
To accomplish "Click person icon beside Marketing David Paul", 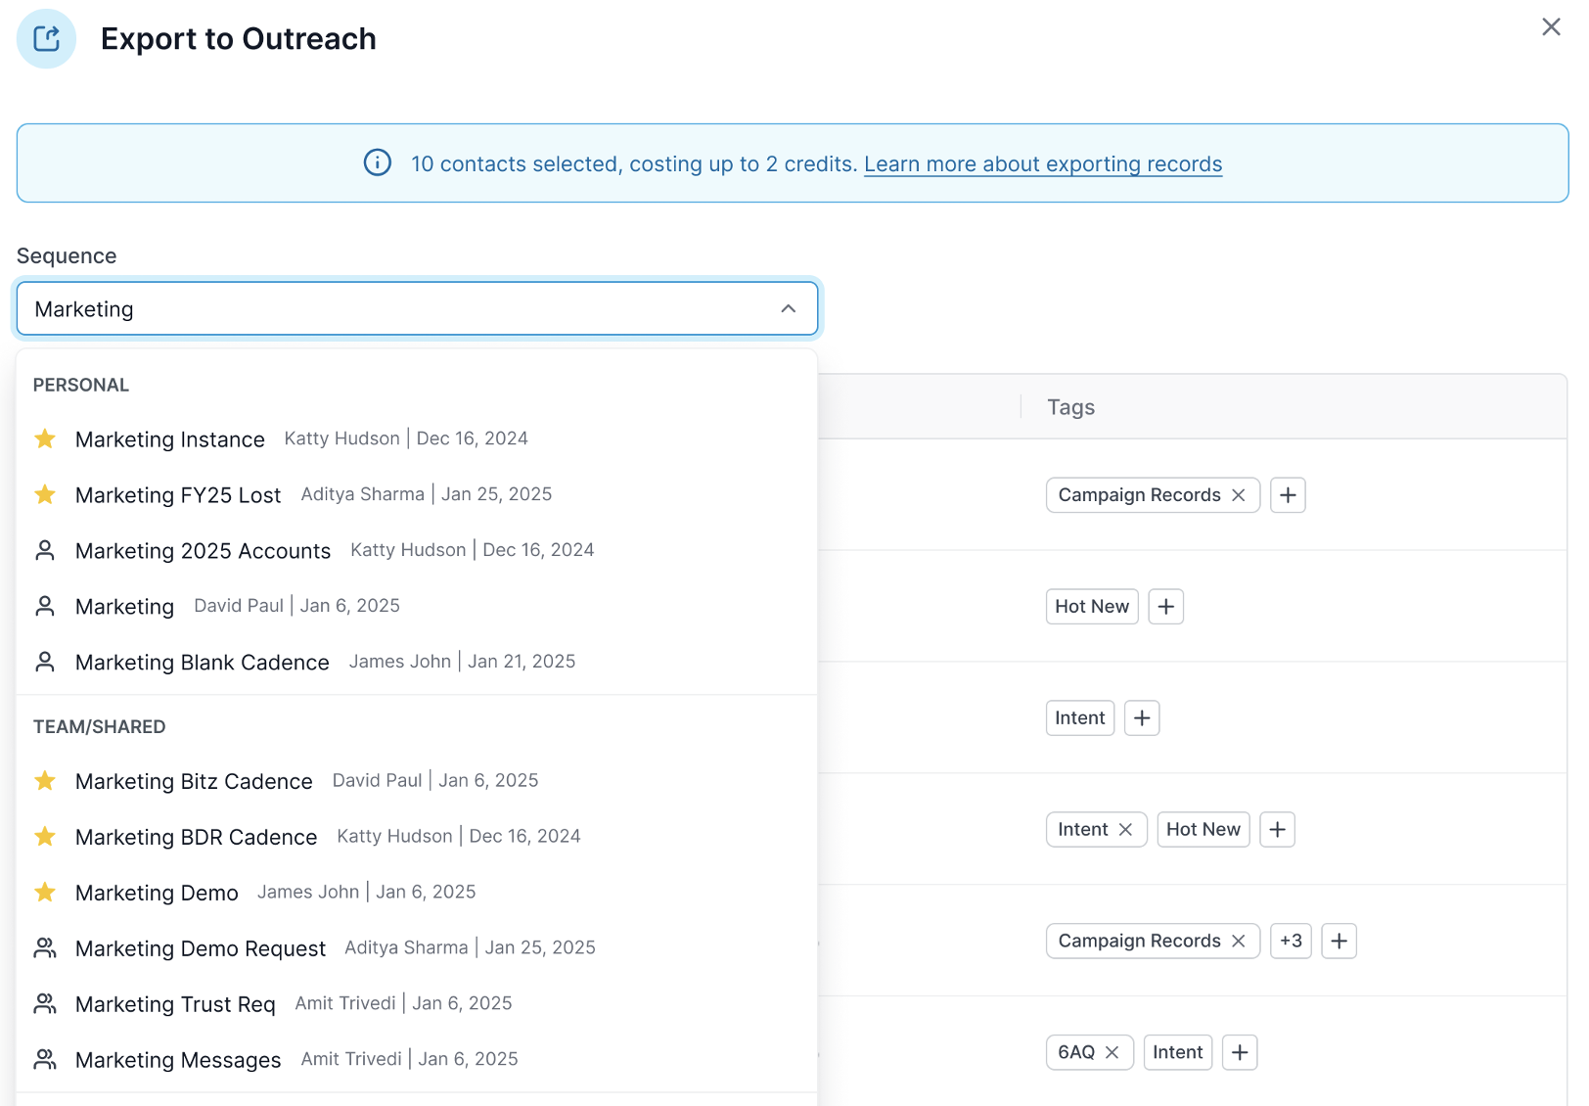I will coord(45,606).
